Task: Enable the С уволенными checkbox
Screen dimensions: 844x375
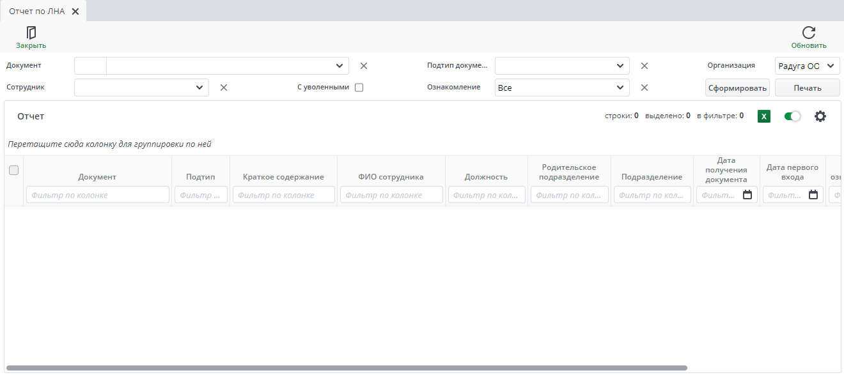Action: [359, 88]
